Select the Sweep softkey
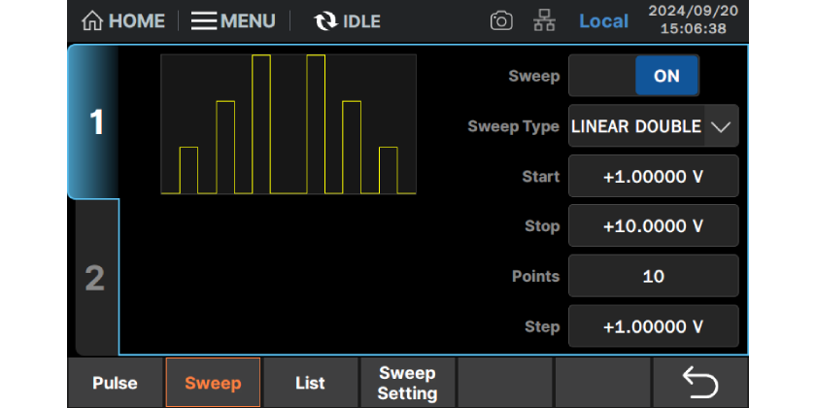816x408 pixels. click(213, 383)
